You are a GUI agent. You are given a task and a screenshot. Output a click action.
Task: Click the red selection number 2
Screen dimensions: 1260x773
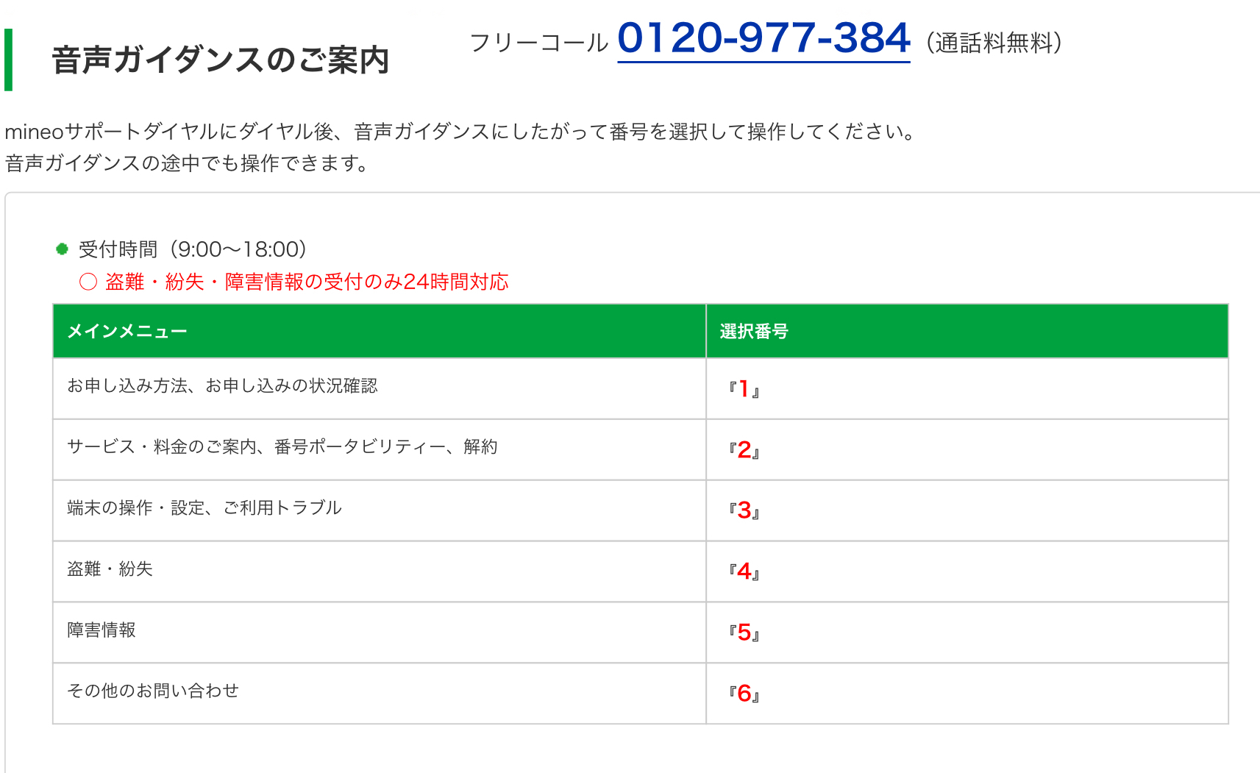744,449
